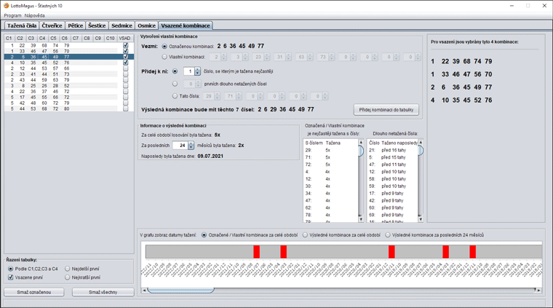553x308 pixels.
Task: Switch to the Šestice tab
Action: (97, 25)
